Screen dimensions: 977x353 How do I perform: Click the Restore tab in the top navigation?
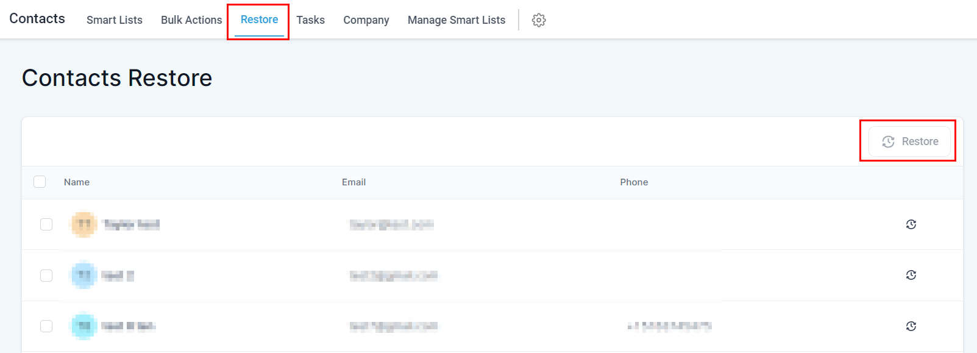259,20
